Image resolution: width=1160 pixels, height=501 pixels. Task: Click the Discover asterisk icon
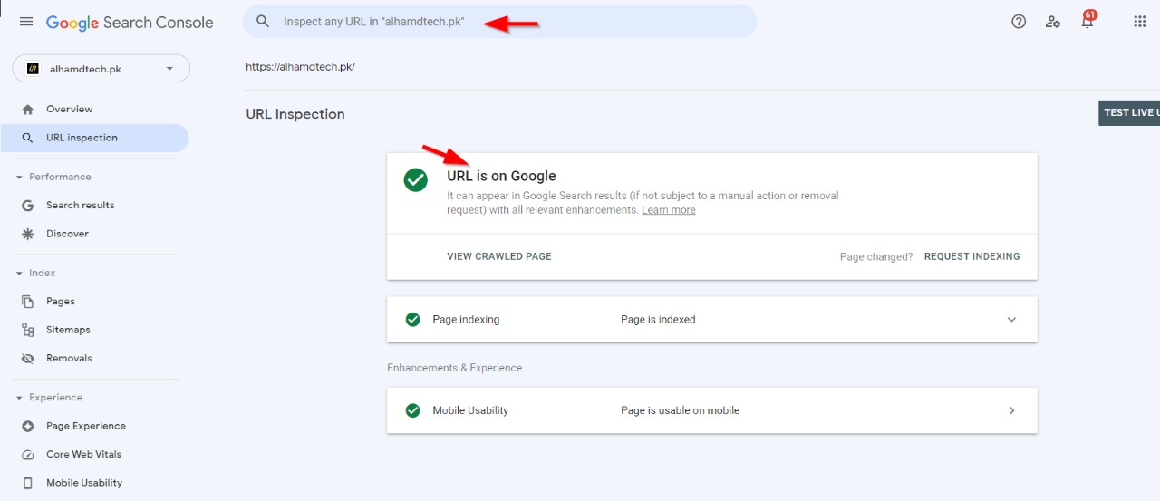click(28, 234)
